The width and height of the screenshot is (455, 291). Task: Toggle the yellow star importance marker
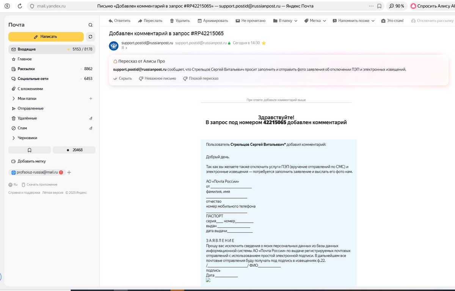[x=264, y=43]
